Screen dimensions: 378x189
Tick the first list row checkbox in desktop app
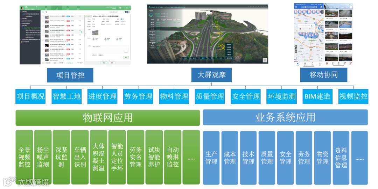click(43, 17)
